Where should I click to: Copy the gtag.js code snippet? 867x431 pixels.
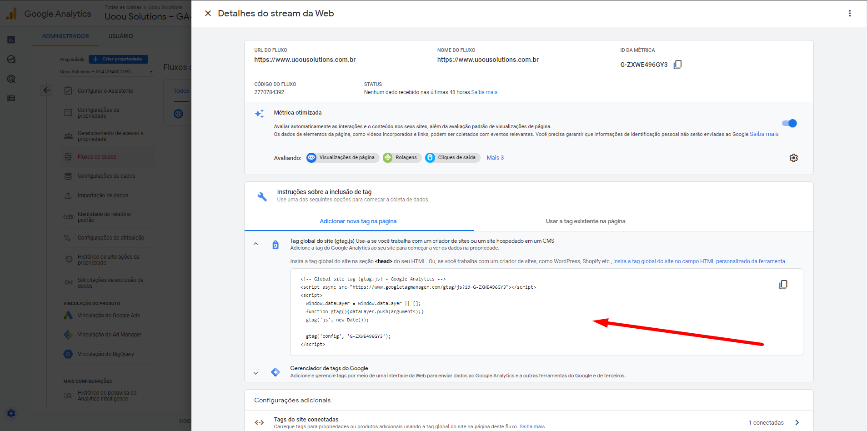(783, 285)
